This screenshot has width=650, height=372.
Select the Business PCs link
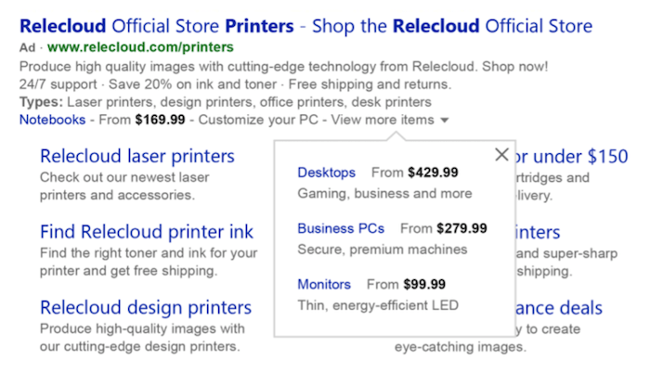click(341, 228)
